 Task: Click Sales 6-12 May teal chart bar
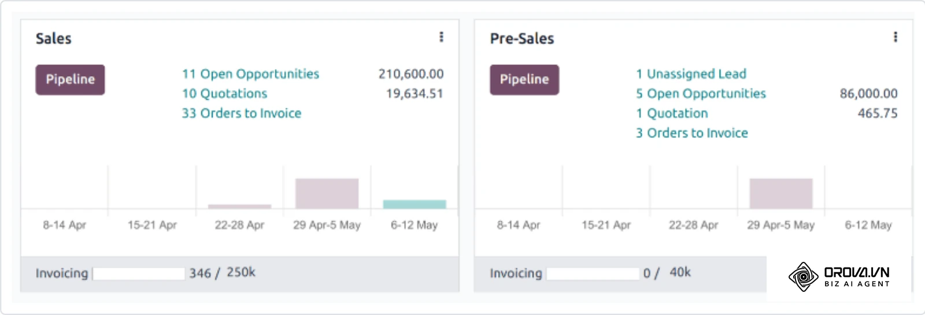[x=415, y=205]
